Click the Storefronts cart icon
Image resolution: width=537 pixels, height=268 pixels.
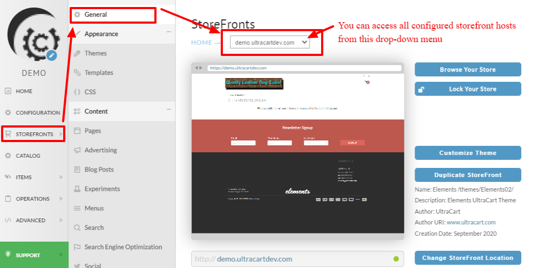[8, 134]
